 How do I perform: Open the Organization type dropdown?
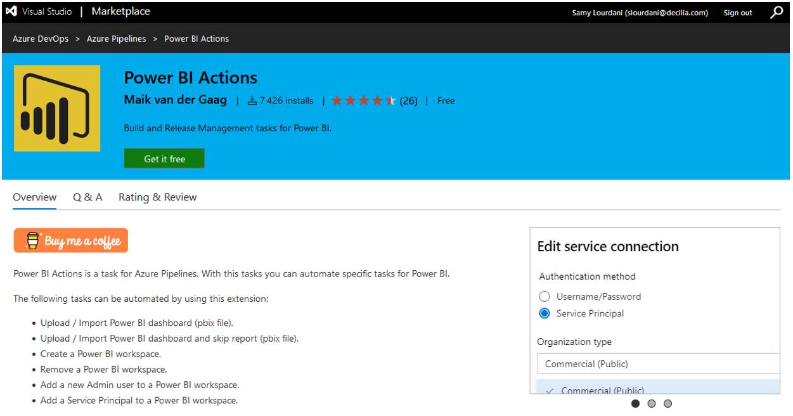(658, 364)
